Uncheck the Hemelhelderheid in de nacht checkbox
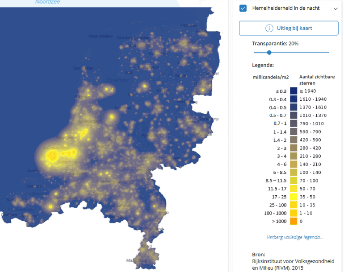This screenshot has width=344, height=272. coord(243,8)
